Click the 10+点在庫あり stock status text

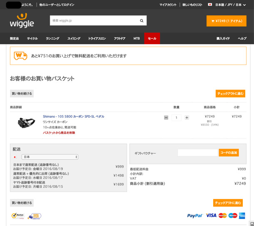tap(60, 127)
